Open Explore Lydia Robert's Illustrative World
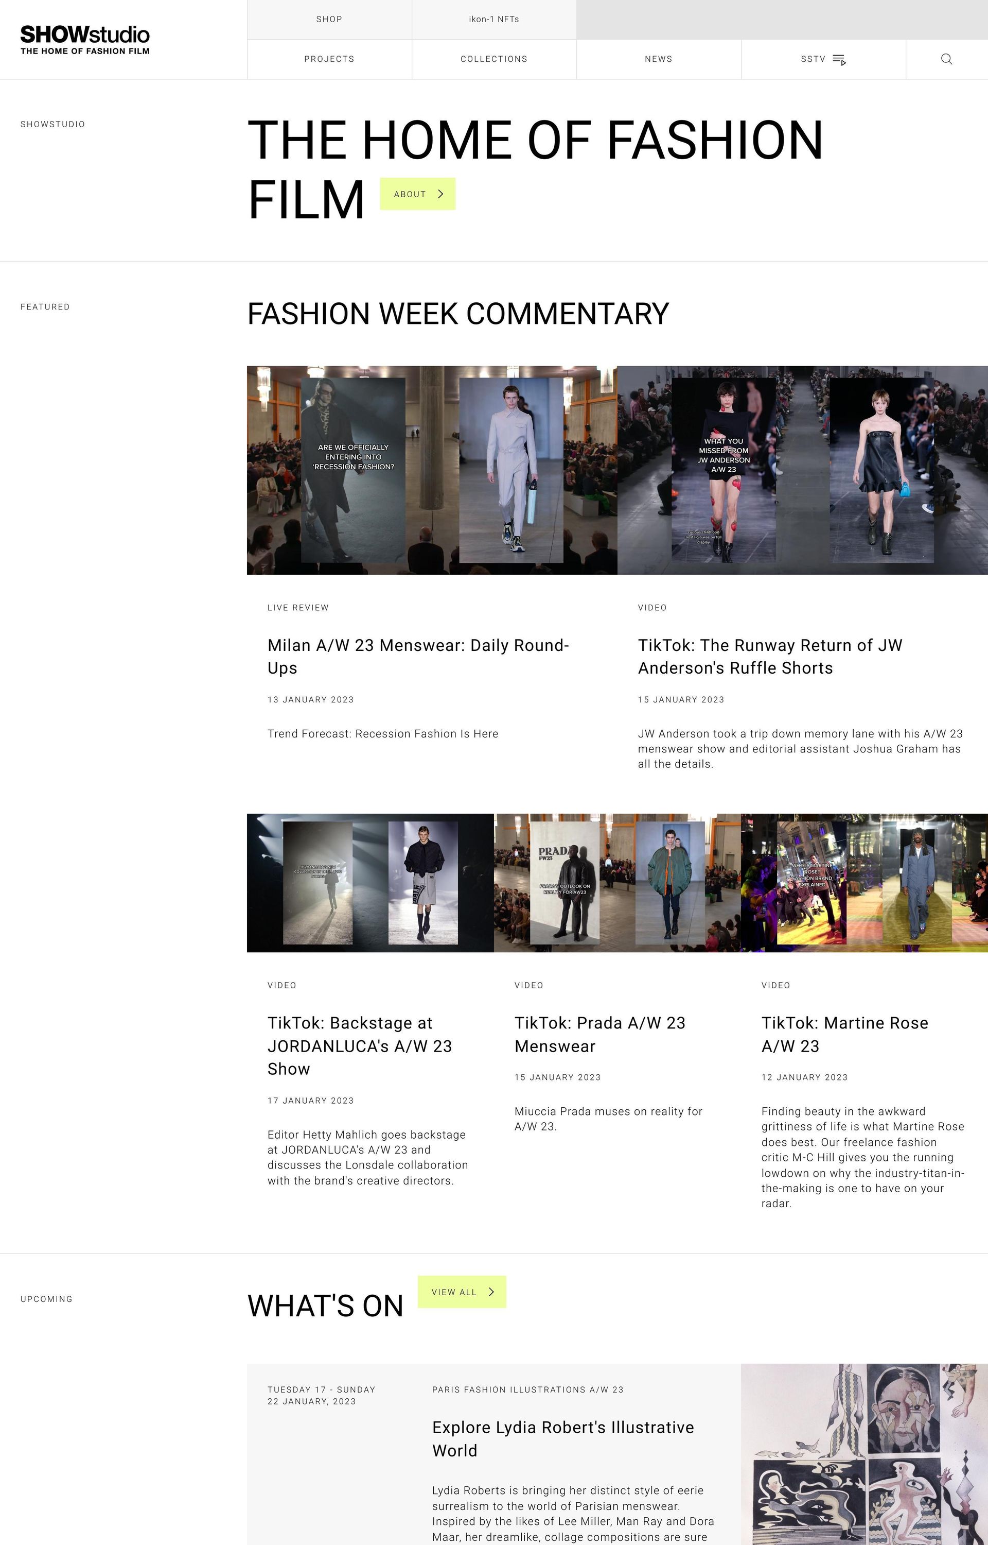Image resolution: width=988 pixels, height=1545 pixels. point(563,1438)
